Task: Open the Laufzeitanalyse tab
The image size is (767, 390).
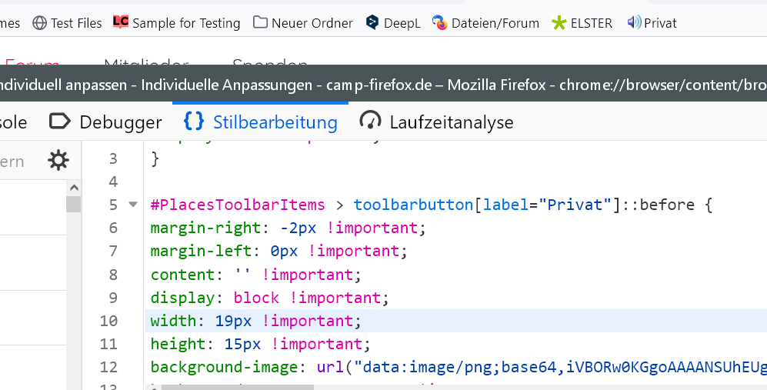Action: (436, 122)
